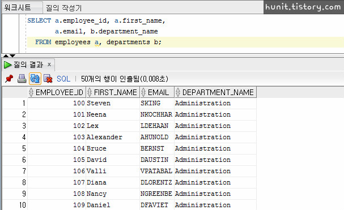Image resolution: width=344 pixels, height=210 pixels.
Task: Select row number 10 header
Action: (15, 205)
